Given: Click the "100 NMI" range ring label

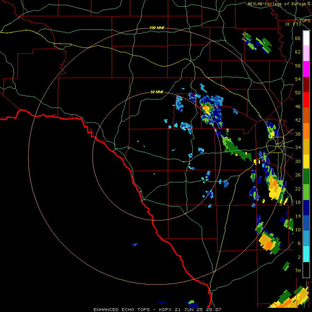Looking at the screenshot, I should (157, 28).
